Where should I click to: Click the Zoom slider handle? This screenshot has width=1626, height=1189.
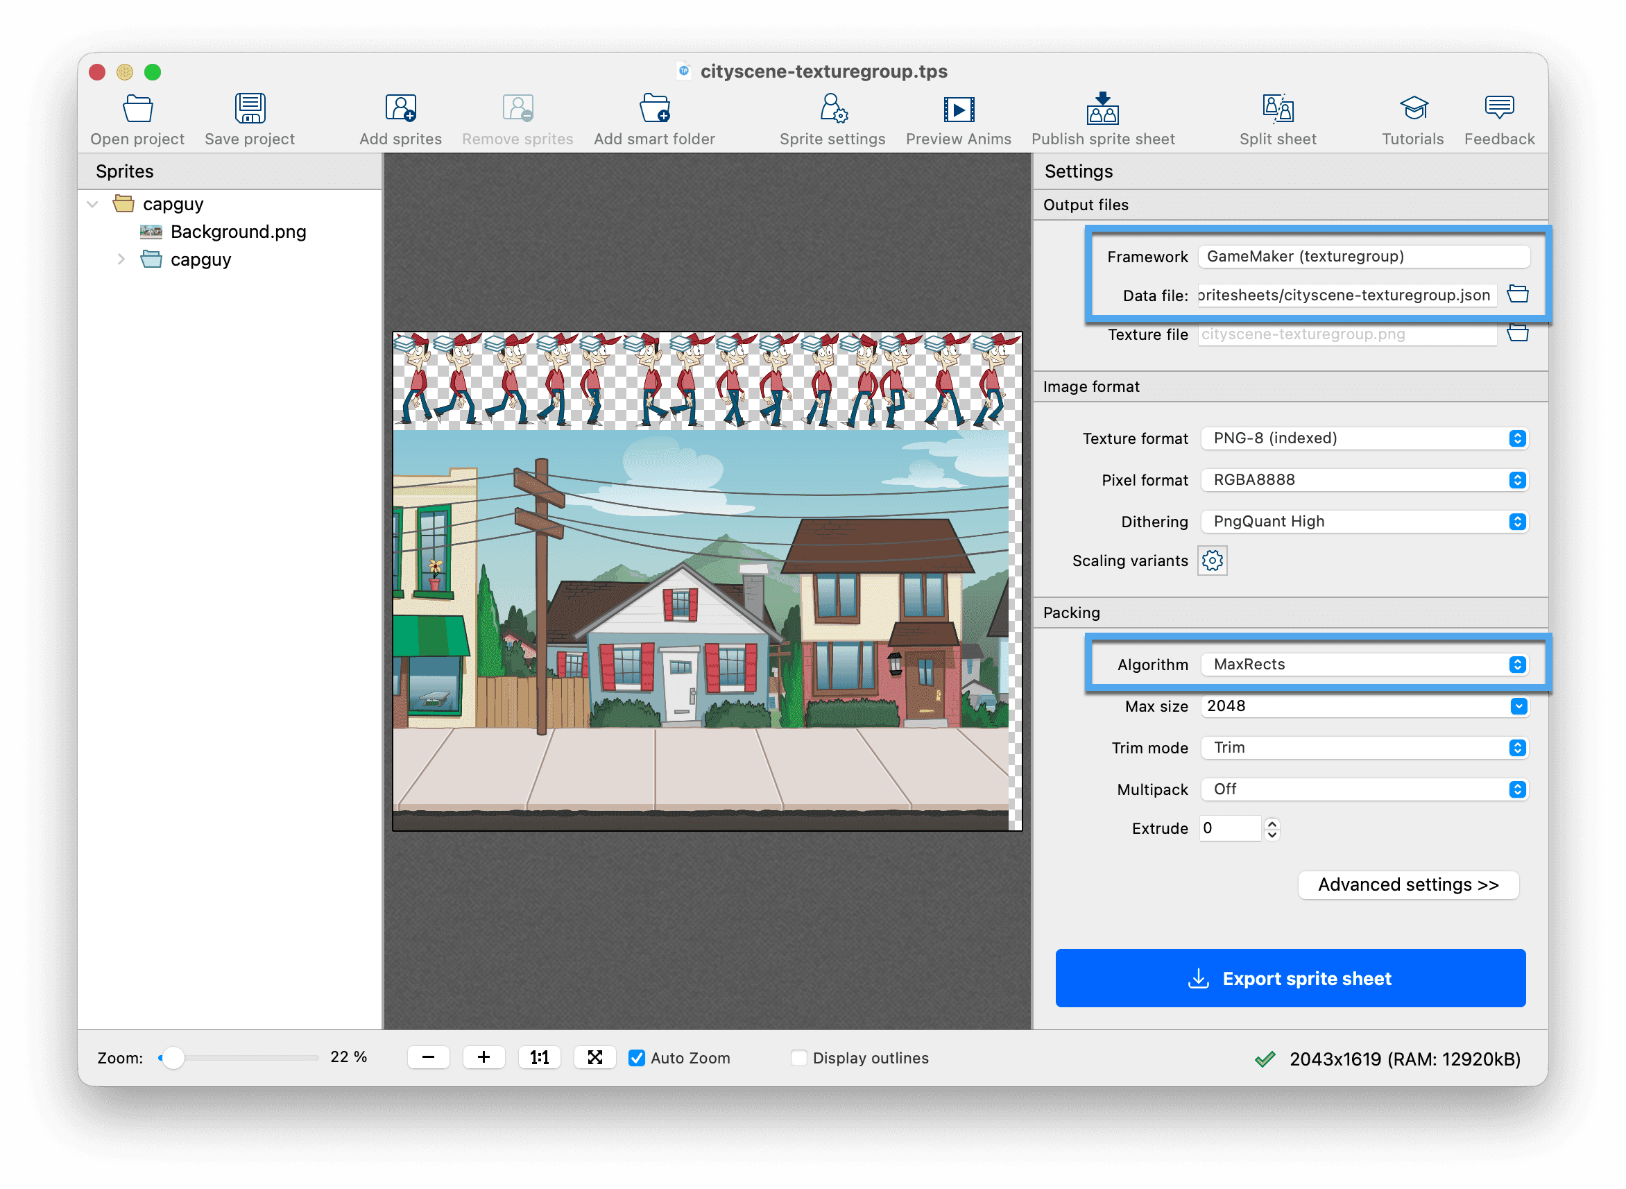[x=173, y=1057]
